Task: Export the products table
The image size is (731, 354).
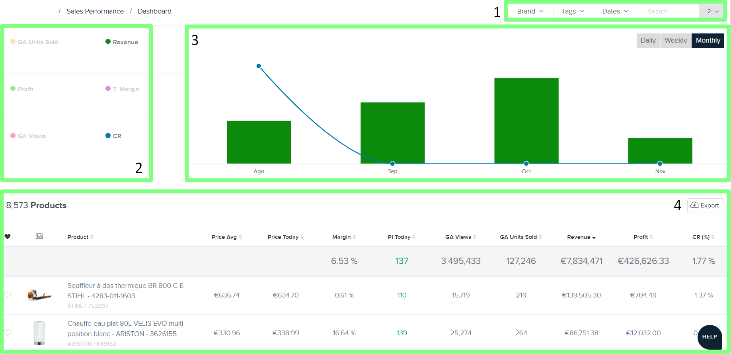Action: coord(705,205)
